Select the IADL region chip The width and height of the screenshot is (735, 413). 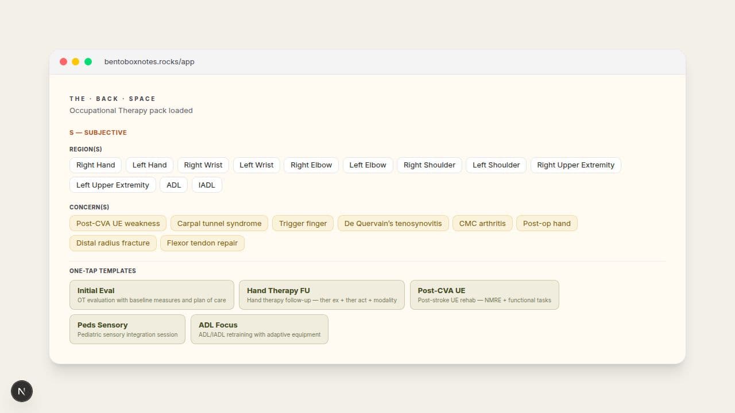click(x=207, y=185)
